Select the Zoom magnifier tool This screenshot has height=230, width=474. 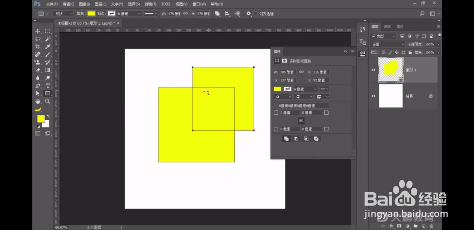(x=47, y=101)
